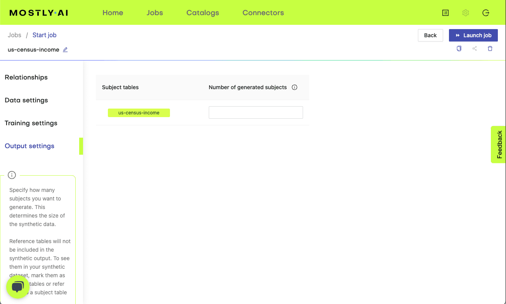Switch to Data settings section
Screen dimensions: 506x304
pos(26,100)
